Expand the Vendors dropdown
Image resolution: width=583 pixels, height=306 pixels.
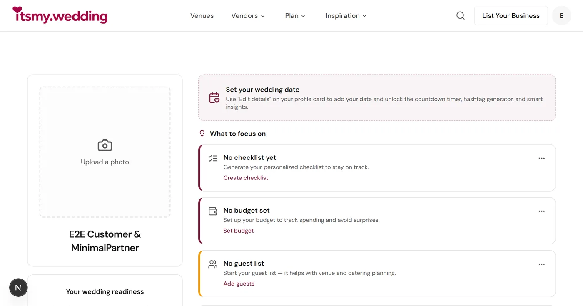(x=248, y=15)
